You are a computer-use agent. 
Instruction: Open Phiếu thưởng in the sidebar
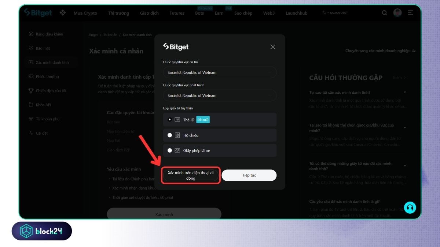coord(47,76)
